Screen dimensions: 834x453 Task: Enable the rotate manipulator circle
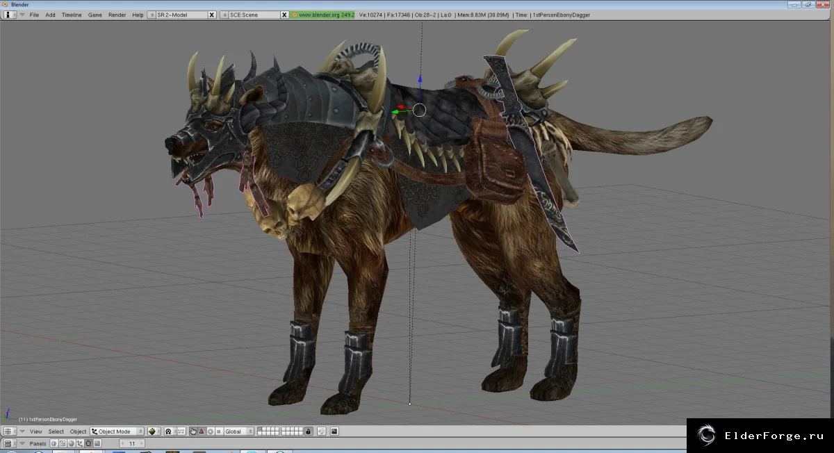[210, 431]
